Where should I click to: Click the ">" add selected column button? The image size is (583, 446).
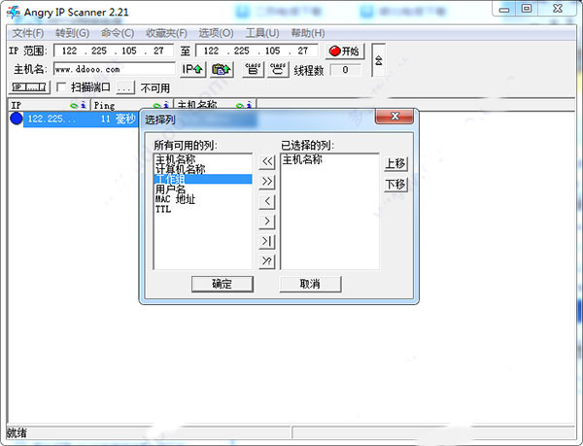pos(267,222)
